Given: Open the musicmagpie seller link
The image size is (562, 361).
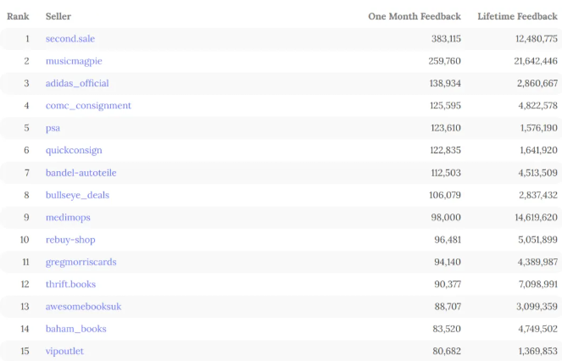Looking at the screenshot, I should [74, 61].
